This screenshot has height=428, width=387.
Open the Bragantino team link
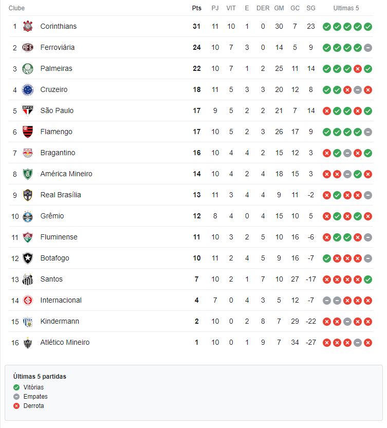point(58,153)
